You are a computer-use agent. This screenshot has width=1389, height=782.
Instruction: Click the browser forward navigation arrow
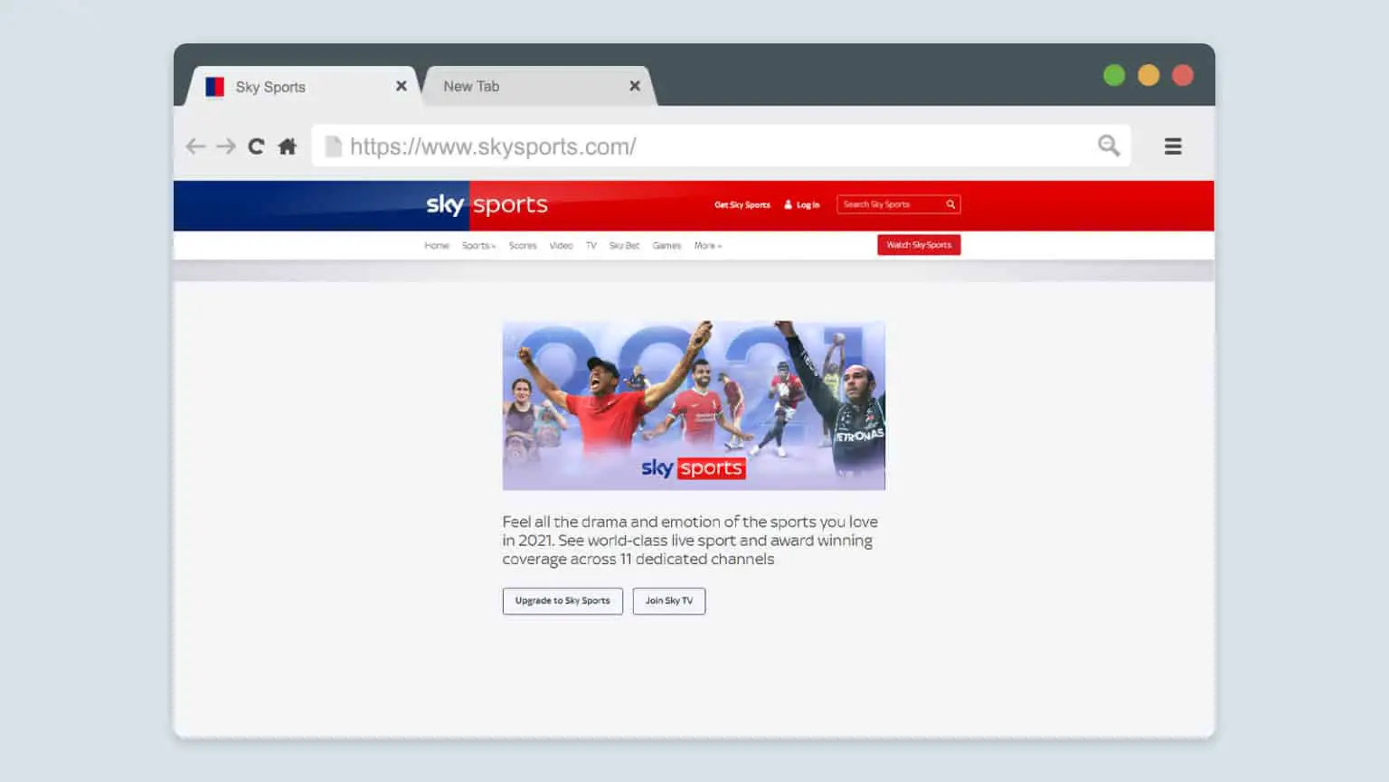[x=225, y=146]
